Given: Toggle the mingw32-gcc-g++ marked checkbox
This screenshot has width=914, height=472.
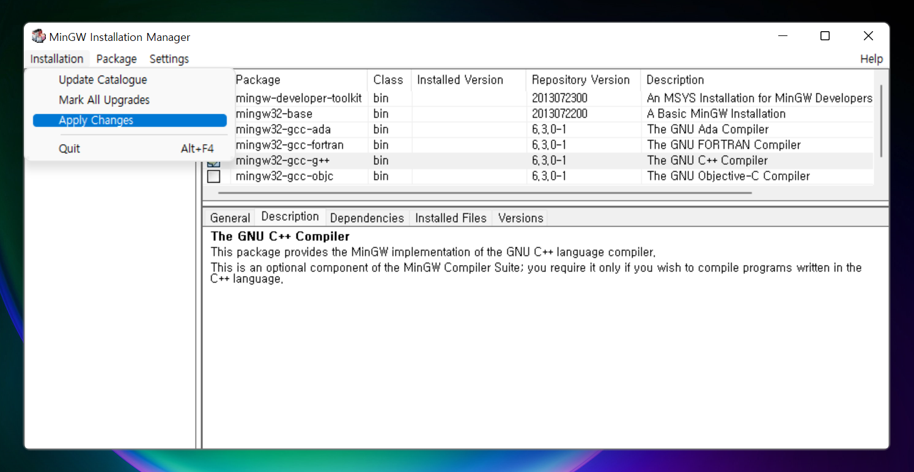Looking at the screenshot, I should (x=213, y=164).
